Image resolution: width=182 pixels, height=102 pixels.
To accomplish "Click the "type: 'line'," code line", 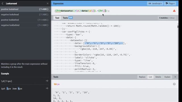I will 84,60.
